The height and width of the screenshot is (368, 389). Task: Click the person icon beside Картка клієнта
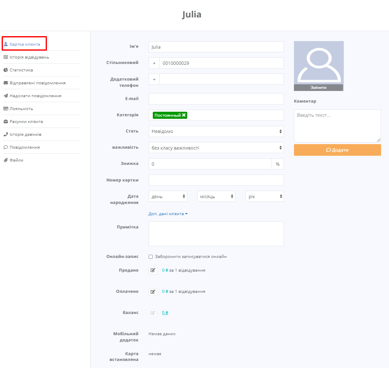6,44
